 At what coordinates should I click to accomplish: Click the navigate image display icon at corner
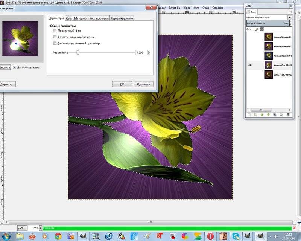[x=299, y=222]
